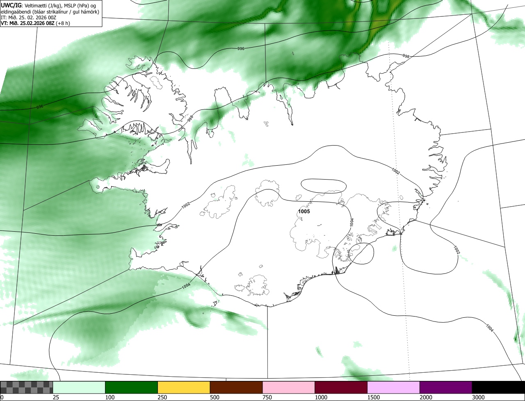Image resolution: width=525 pixels, height=401 pixels.
Task: Click the legend value "100"
Action: [110, 397]
